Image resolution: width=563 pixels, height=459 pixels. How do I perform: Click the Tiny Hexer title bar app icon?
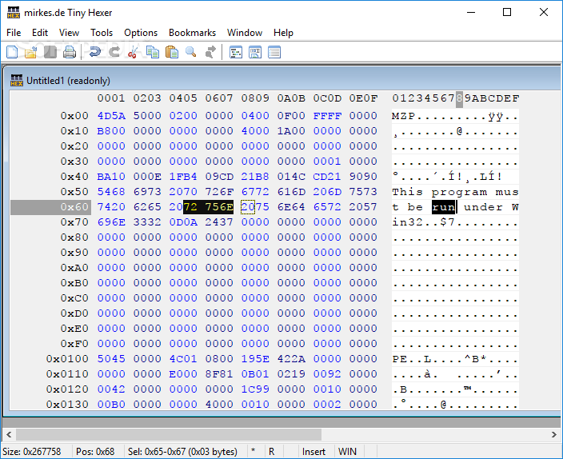pyautogui.click(x=14, y=13)
